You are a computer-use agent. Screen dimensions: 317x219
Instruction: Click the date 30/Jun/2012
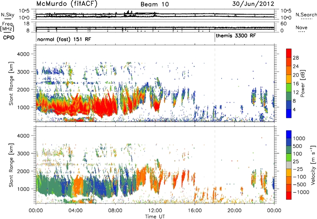pyautogui.click(x=253, y=4)
